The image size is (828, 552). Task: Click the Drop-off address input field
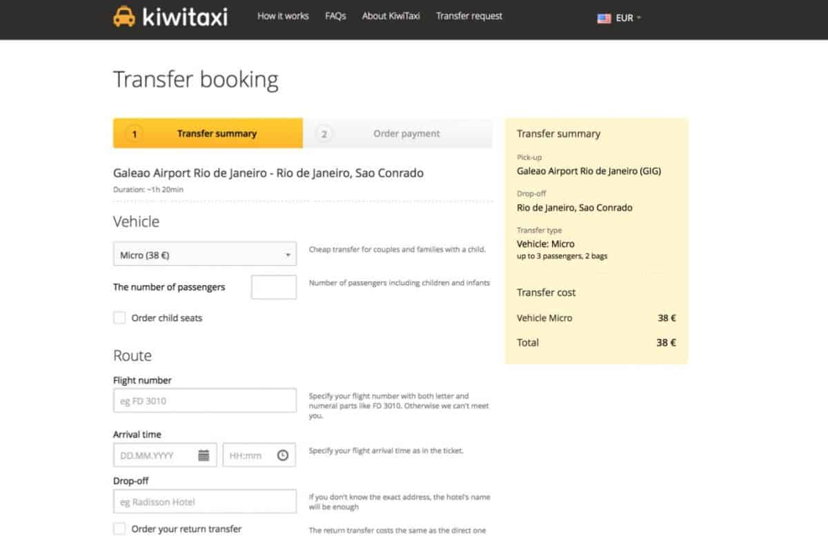tap(204, 502)
